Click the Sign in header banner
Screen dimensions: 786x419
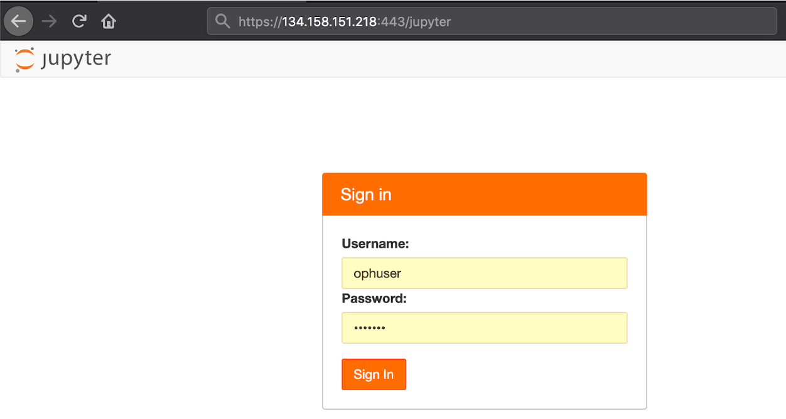tap(484, 194)
